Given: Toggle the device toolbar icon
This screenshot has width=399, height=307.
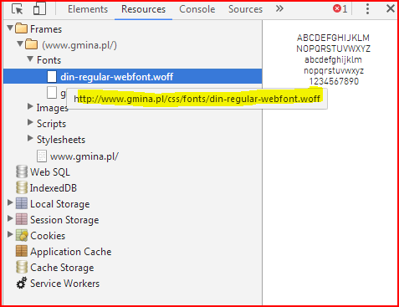Looking at the screenshot, I should [39, 9].
